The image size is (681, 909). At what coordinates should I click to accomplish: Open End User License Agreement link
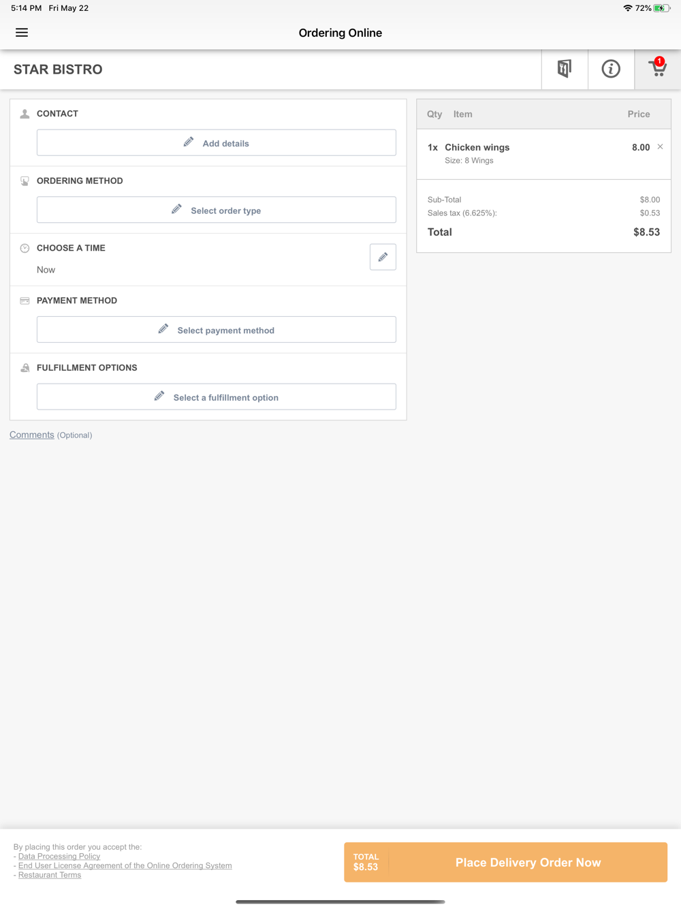coord(125,865)
